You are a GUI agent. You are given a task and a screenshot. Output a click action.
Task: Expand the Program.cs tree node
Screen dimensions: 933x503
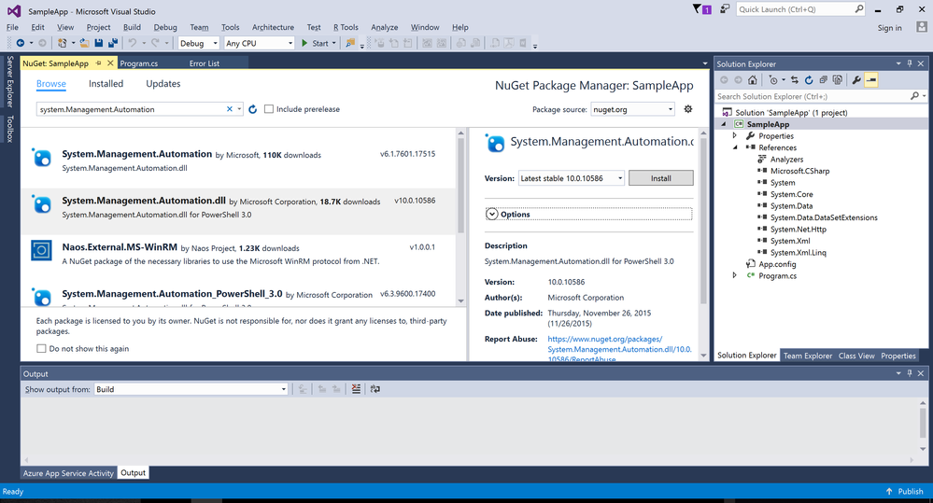coord(735,275)
